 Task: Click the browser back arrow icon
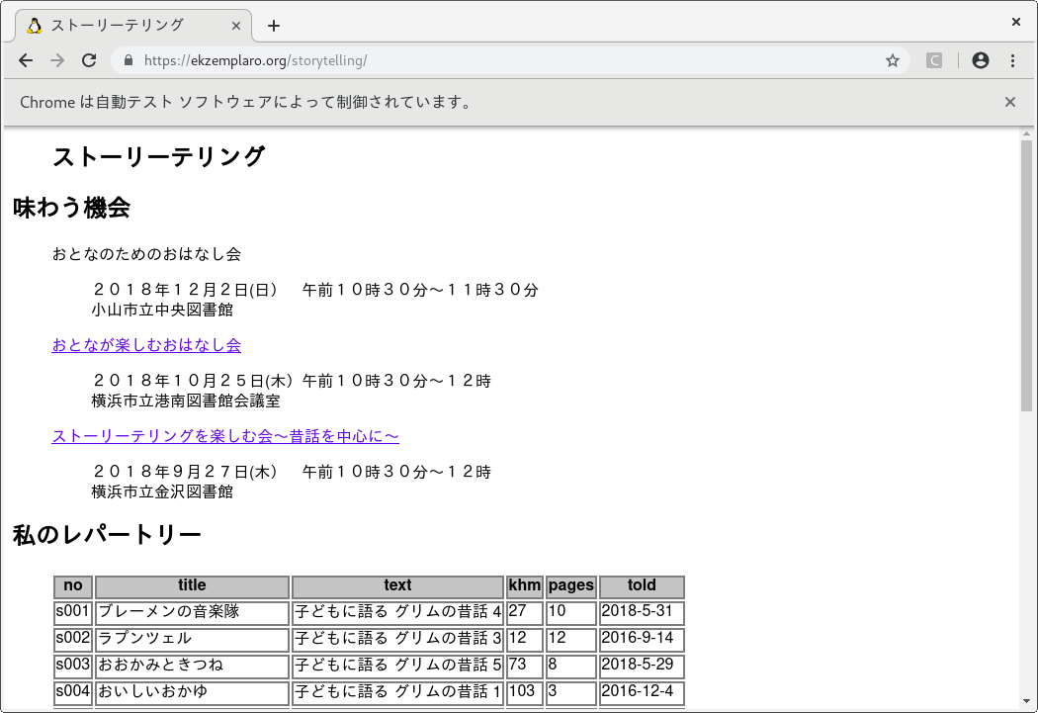[26, 60]
